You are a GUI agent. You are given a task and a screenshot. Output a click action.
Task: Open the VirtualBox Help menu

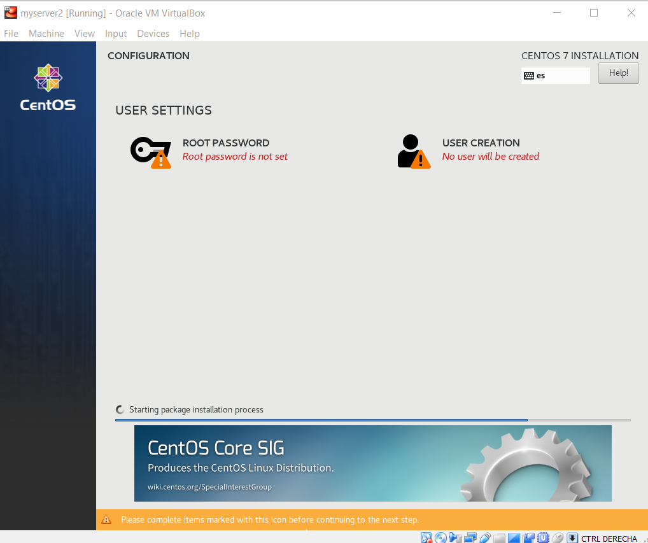tap(189, 34)
